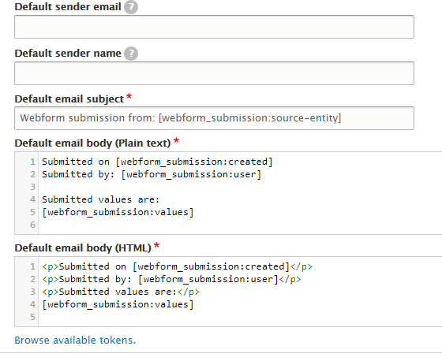Click HTML body line with user token
The image size is (442, 361).
(x=171, y=279)
